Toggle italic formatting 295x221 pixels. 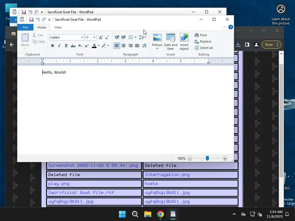59,46
